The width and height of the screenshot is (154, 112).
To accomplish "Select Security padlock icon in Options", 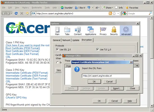I will tap(114, 30).
